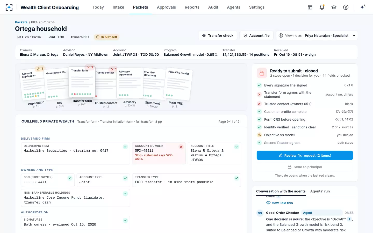The height and width of the screenshot is (233, 373).
Task: Click check icon for Form CRS before opening
Action: (x=259, y=119)
